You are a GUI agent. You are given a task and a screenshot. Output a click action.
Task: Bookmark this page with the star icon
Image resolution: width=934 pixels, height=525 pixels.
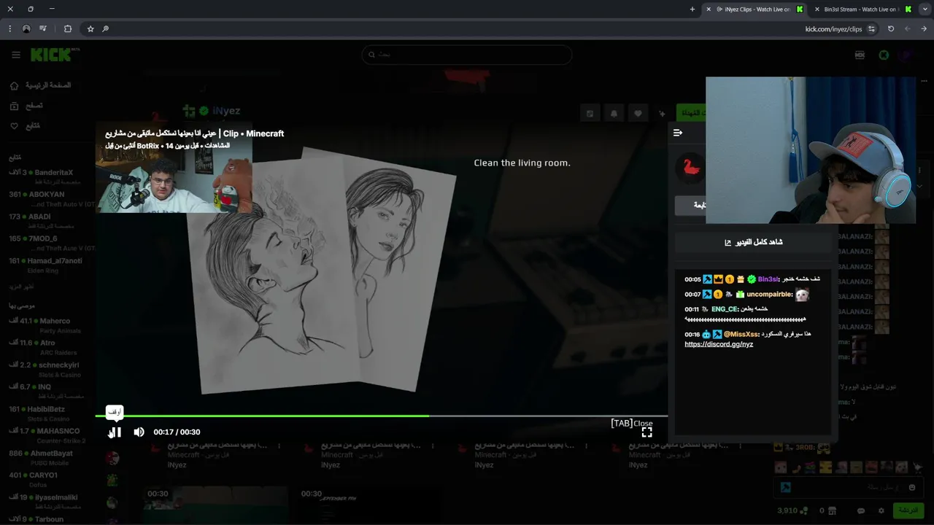(x=90, y=29)
